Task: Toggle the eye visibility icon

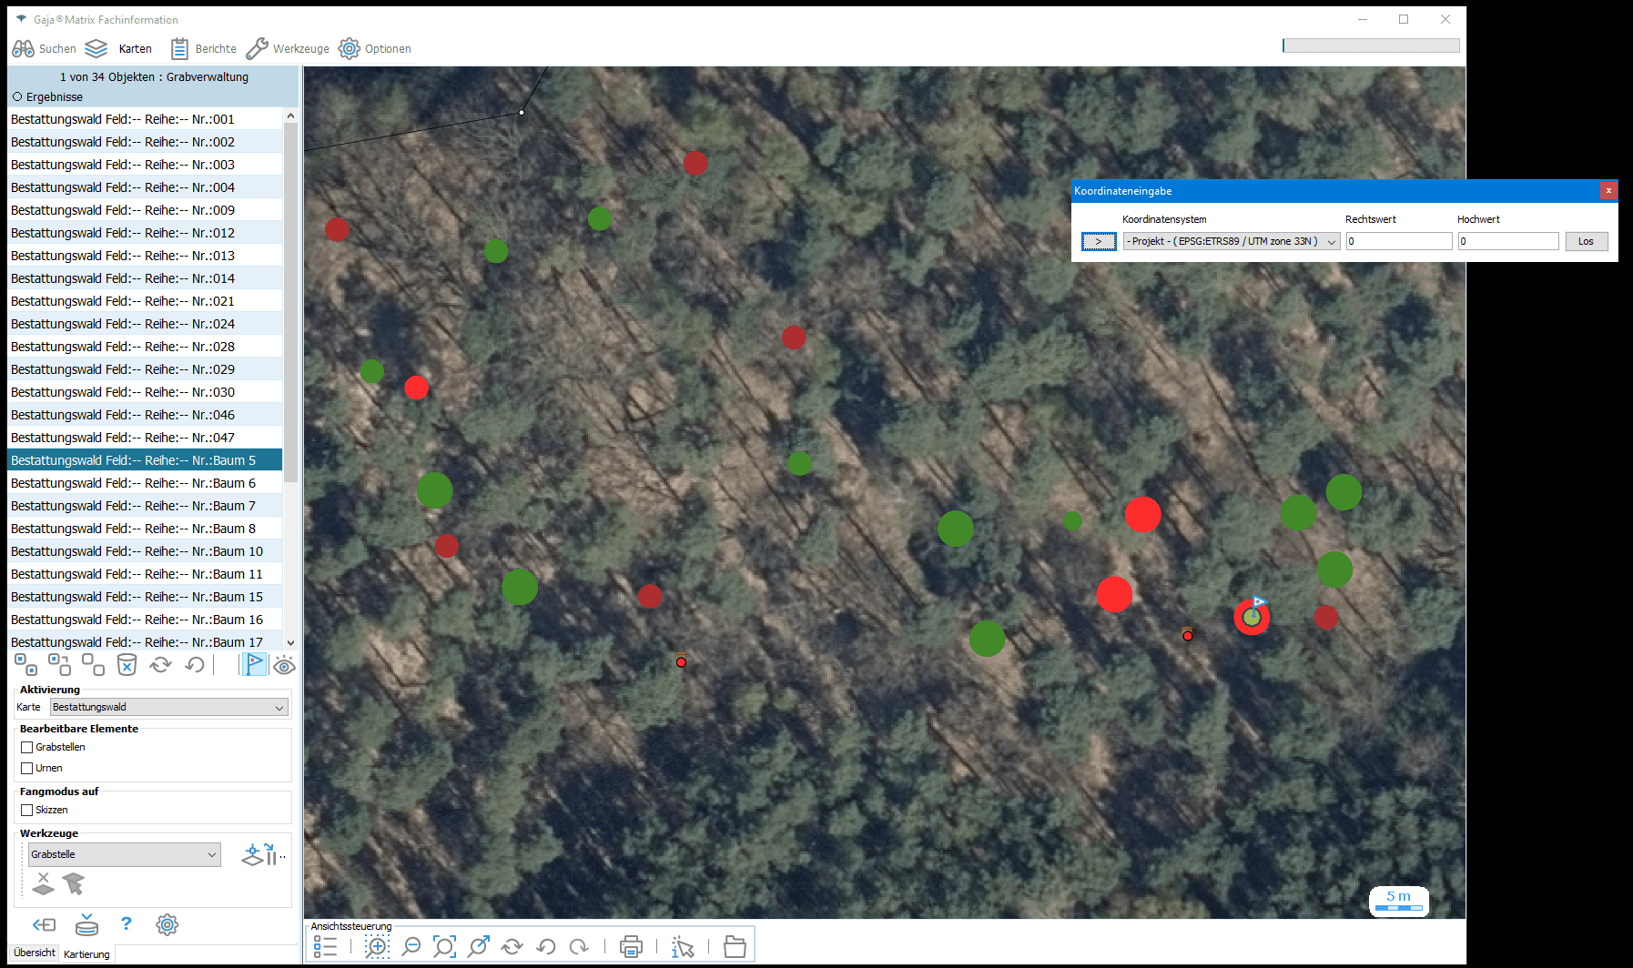Action: [x=284, y=665]
